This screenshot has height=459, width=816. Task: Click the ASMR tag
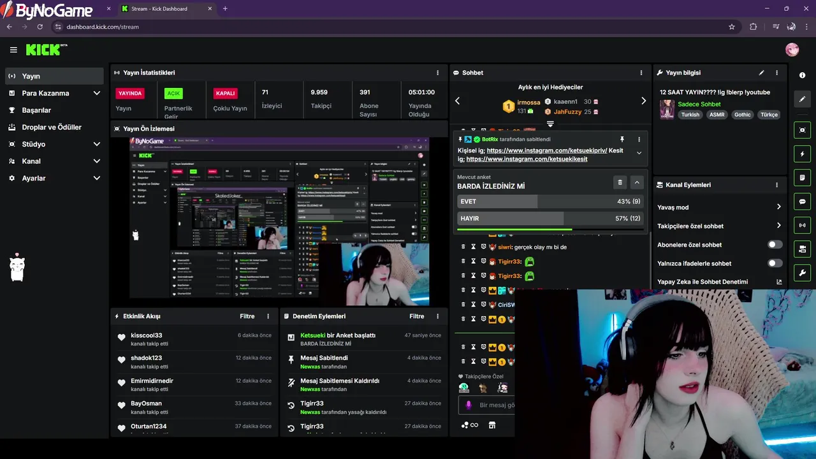[x=717, y=115]
